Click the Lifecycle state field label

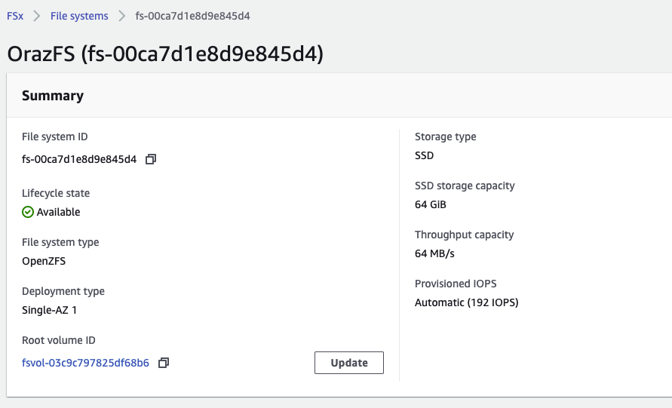[x=56, y=193]
